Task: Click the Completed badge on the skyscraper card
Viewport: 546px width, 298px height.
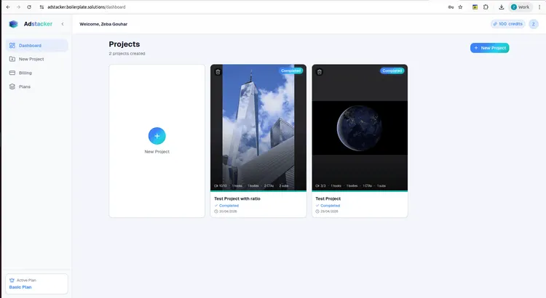Action: [x=290, y=71]
